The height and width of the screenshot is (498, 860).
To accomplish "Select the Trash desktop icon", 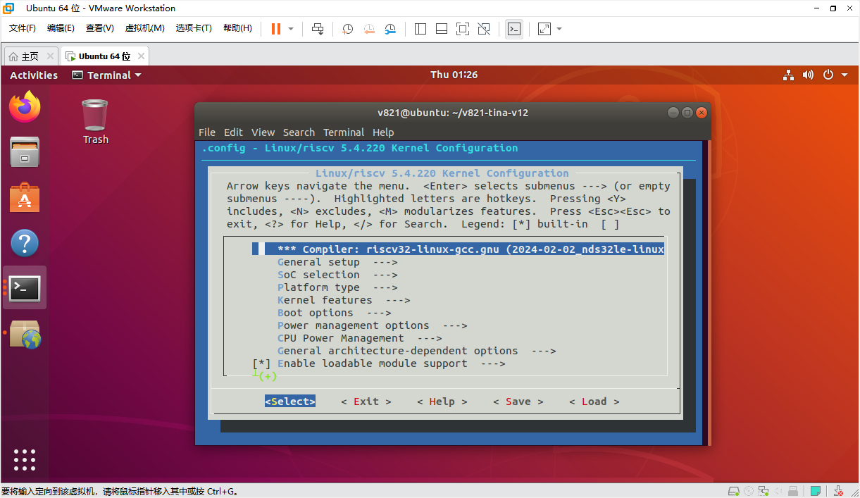I will (x=95, y=122).
